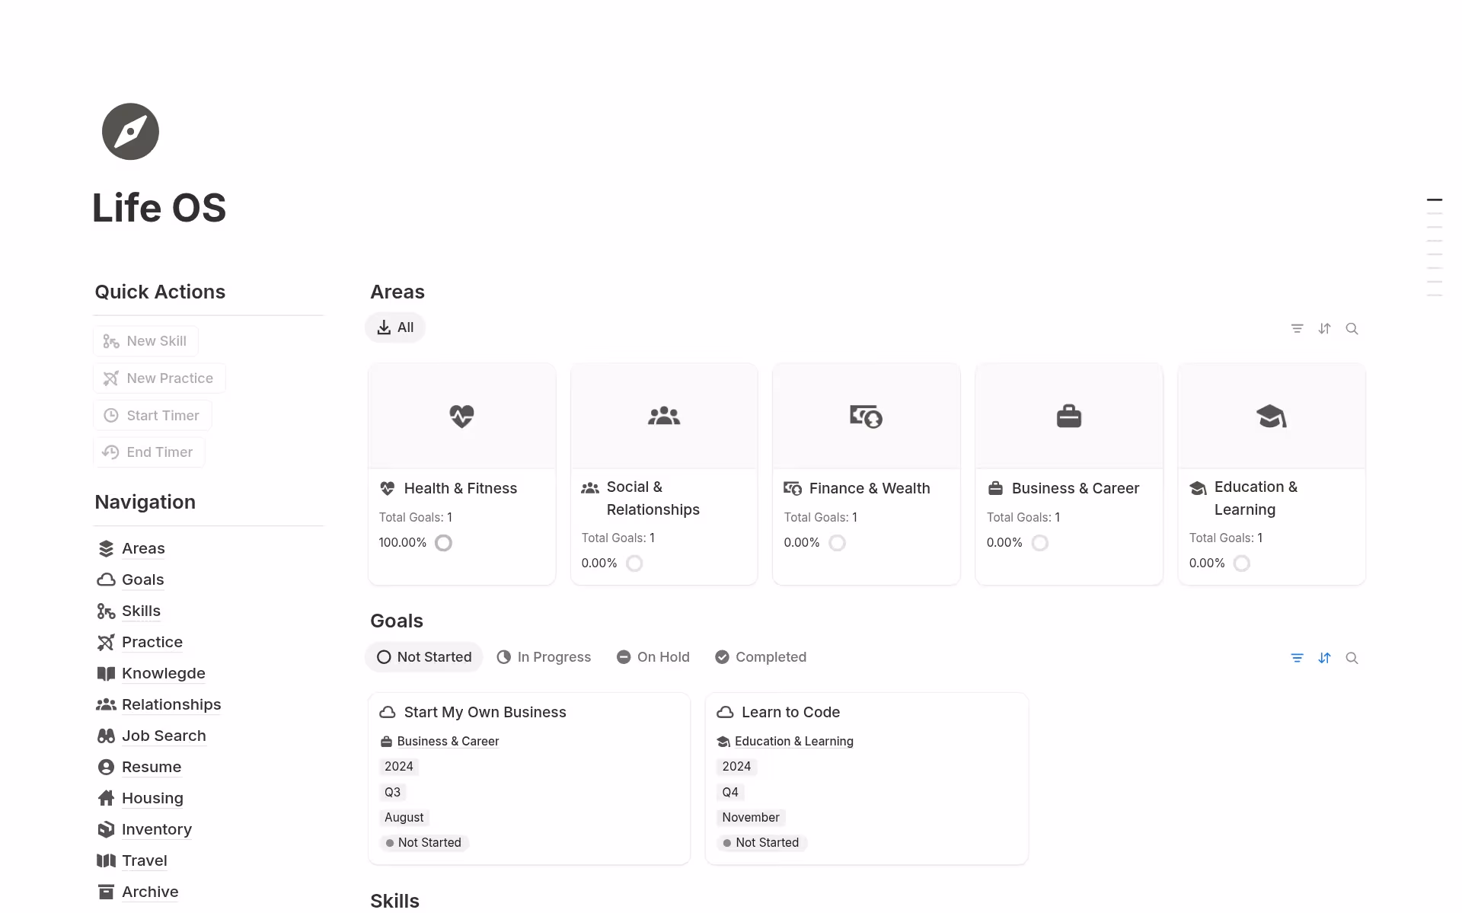Image resolution: width=1462 pixels, height=913 pixels.
Task: Open the Job Search navigation link
Action: (x=164, y=736)
